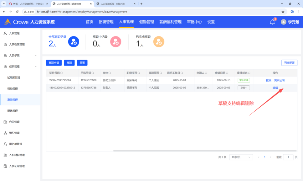Click the go-to page number input
Viewport: 303px width, 181px height.
288,157
